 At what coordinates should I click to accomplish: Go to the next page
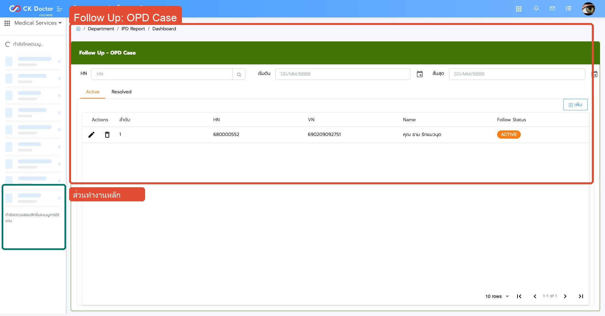click(565, 296)
